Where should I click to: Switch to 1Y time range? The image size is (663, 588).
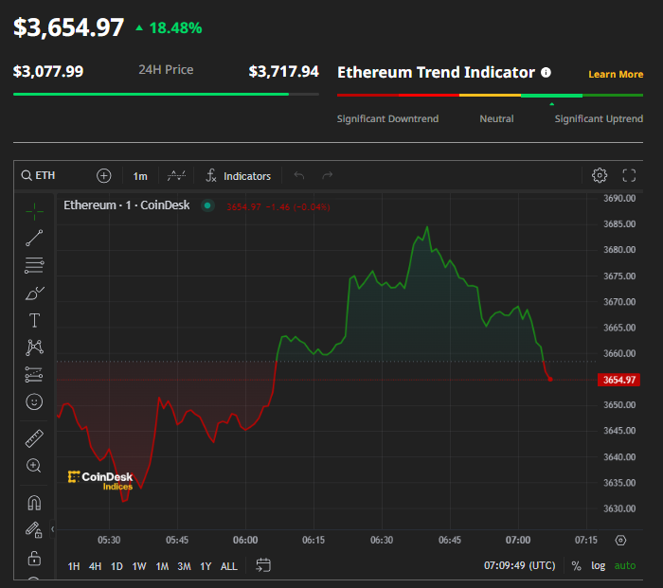point(206,566)
